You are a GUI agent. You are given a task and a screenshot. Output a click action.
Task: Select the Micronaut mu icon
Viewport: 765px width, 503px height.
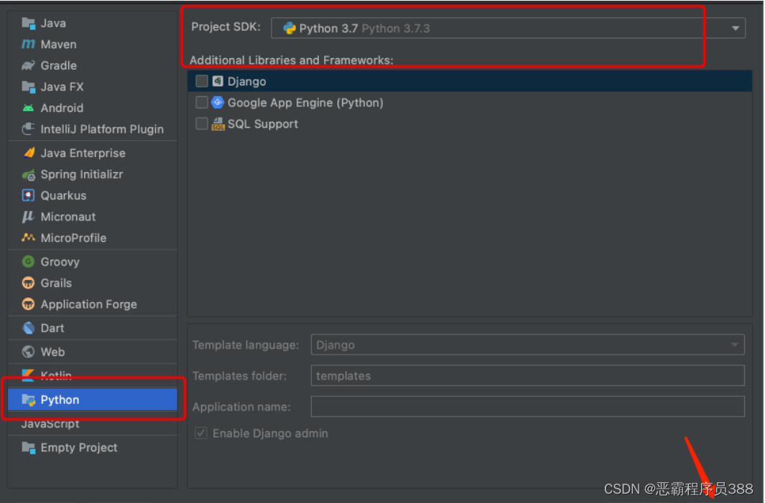pyautogui.click(x=28, y=217)
